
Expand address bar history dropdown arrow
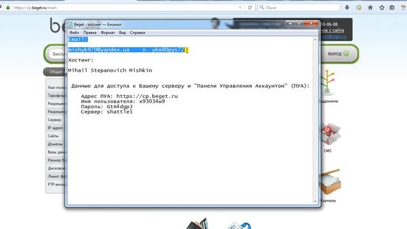tap(240, 8)
